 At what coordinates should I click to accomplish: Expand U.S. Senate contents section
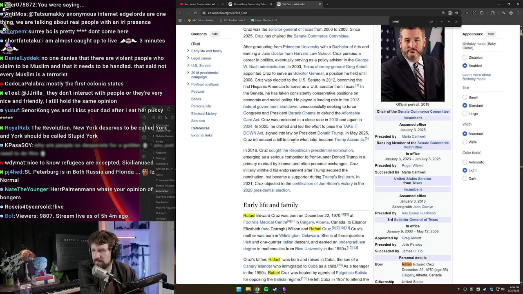coord(188,65)
